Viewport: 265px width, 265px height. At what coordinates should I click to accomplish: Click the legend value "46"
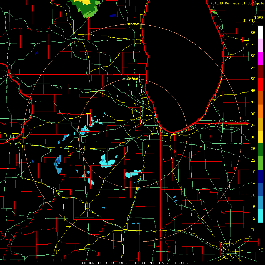[253, 90]
